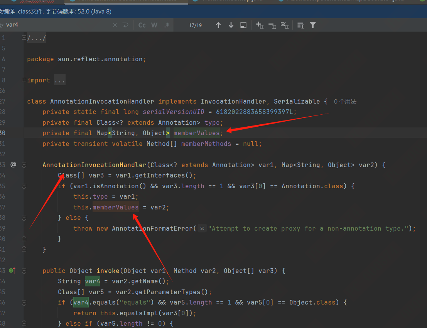Screen dimensions: 427x328
Task: Go to next search occurrence
Action: click(x=231, y=25)
